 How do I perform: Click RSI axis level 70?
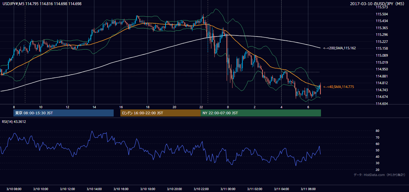coord(377,137)
